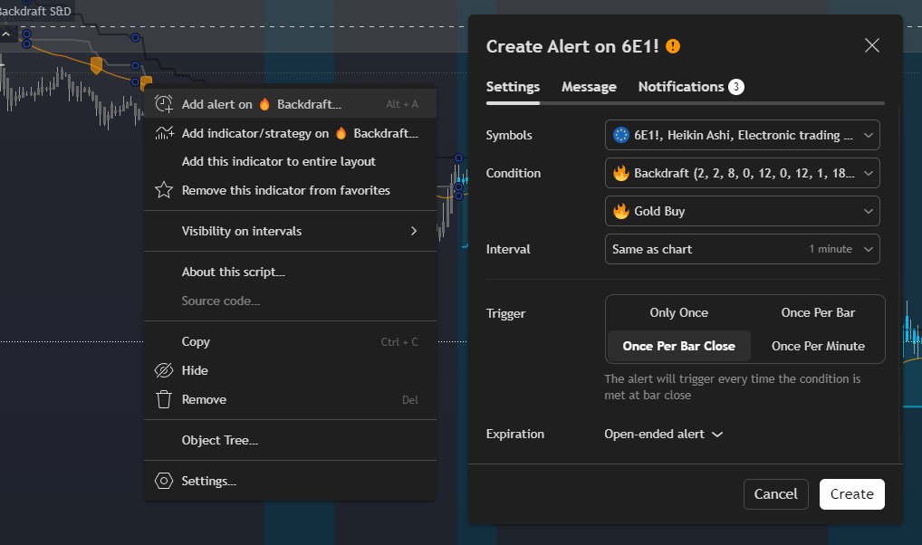Open Settings from the context menu

(290, 481)
